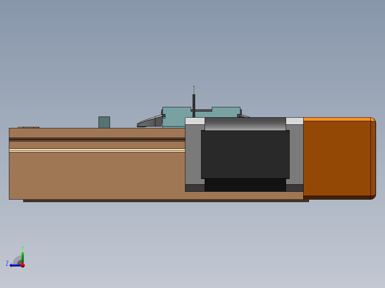Select the thin dark plate under the base
385x288 pixels.
166,201
